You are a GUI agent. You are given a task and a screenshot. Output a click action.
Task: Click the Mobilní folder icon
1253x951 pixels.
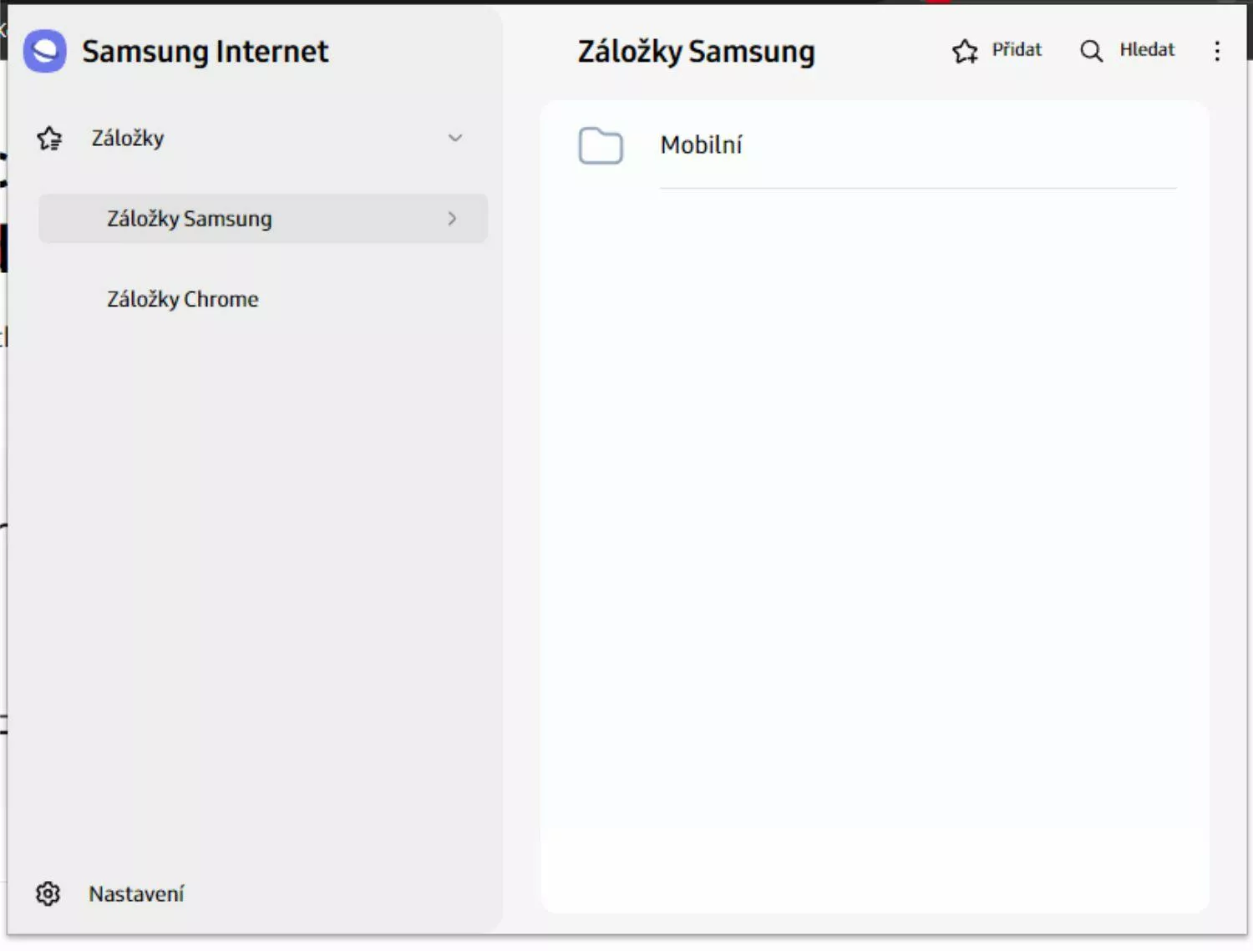tap(601, 146)
